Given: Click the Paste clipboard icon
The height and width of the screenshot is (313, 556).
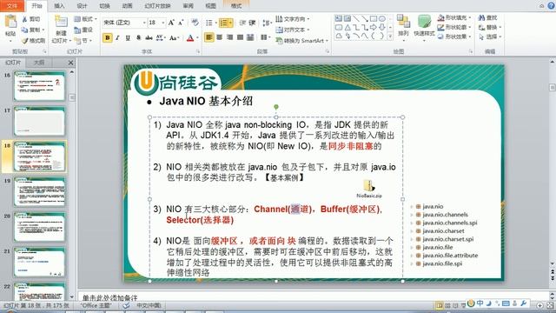Looking at the screenshot, I should point(10,22).
